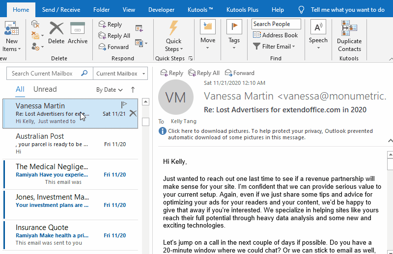The width and height of the screenshot is (393, 254).
Task: Open the Clean Up icon
Action: click(35, 35)
